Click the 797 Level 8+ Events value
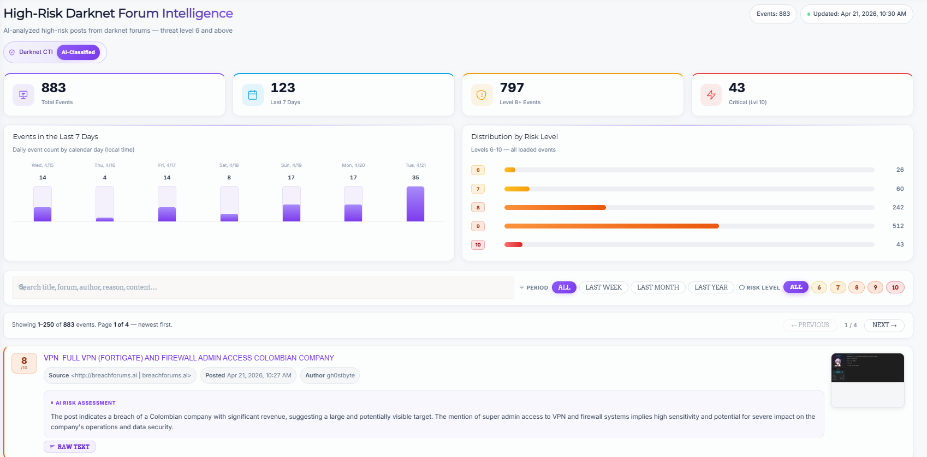927x457 pixels. tap(512, 88)
